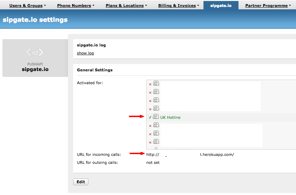The image size is (296, 195).
Task: Open the Phone Numbers menu
Action: pos(74,6)
